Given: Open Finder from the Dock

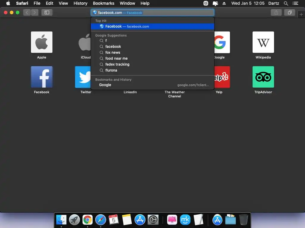Looking at the screenshot, I should (x=61, y=220).
